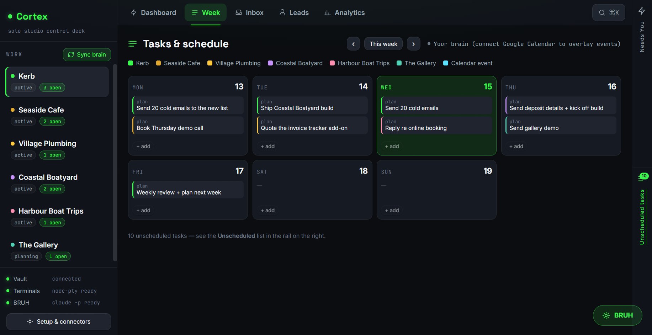Click Kerb legend color swatch
Screen dimensions: 652x335
click(x=131, y=63)
